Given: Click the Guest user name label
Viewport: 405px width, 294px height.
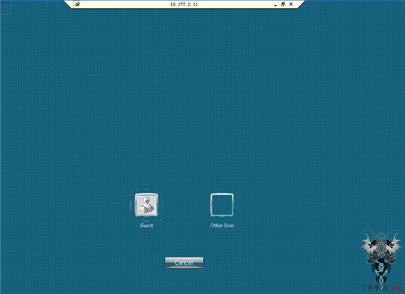Looking at the screenshot, I should coord(146,225).
